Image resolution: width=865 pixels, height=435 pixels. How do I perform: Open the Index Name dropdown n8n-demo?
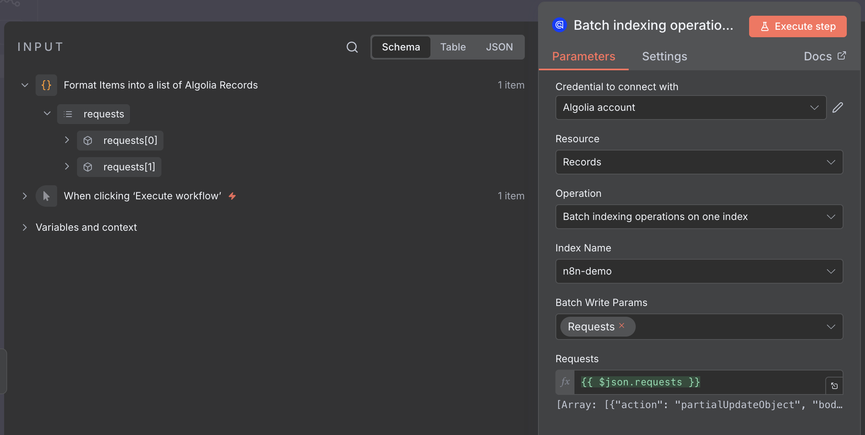(699, 271)
